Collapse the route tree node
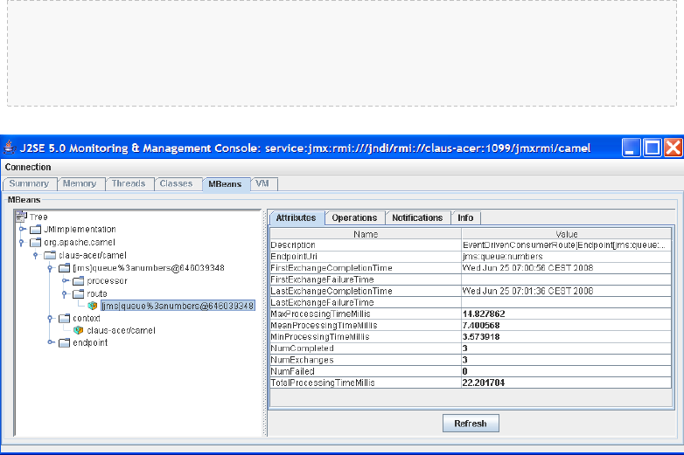Screen dimensions: 684x455 [64, 294]
